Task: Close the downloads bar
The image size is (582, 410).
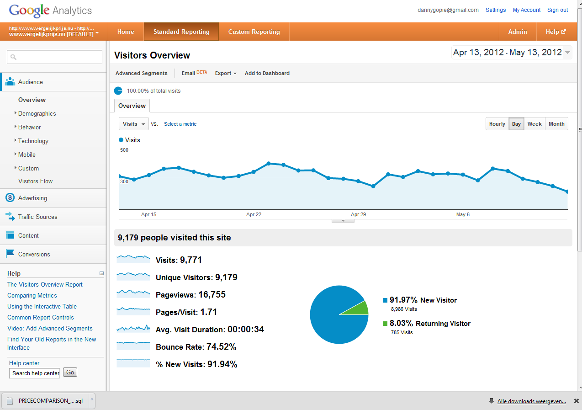Action: coord(576,401)
